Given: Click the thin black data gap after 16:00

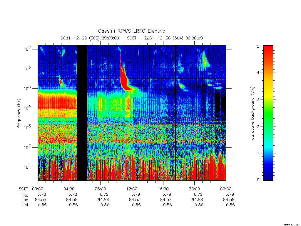Looking at the screenshot, I should click(x=175, y=113).
